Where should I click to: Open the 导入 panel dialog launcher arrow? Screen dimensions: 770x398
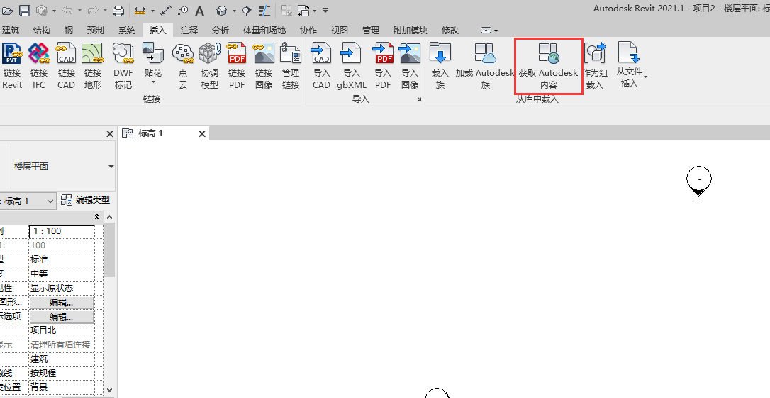(x=419, y=99)
